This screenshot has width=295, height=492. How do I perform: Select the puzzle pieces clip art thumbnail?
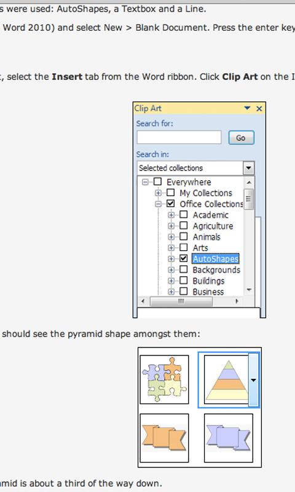[x=164, y=379]
